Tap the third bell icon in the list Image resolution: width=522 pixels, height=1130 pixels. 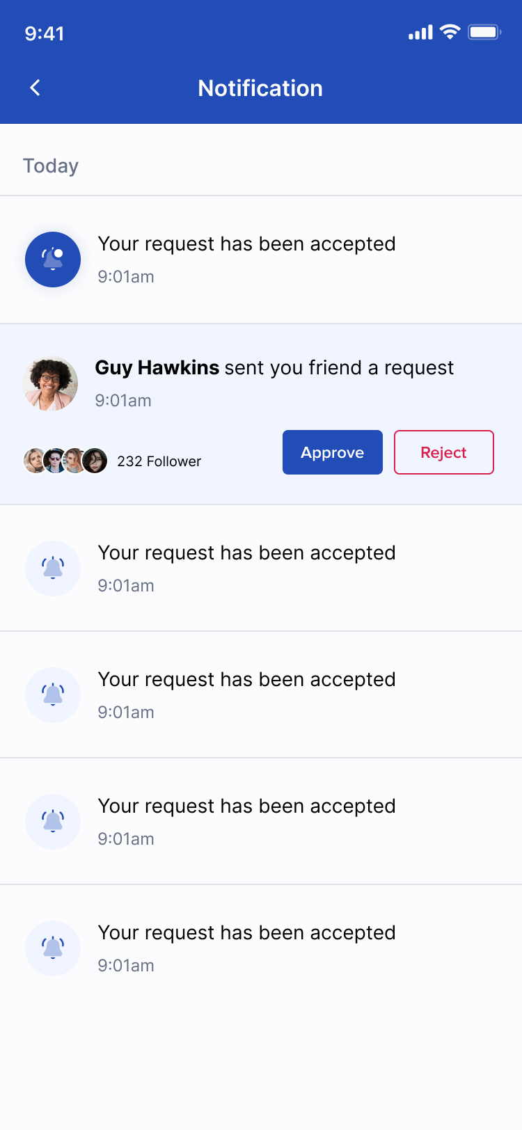[53, 695]
